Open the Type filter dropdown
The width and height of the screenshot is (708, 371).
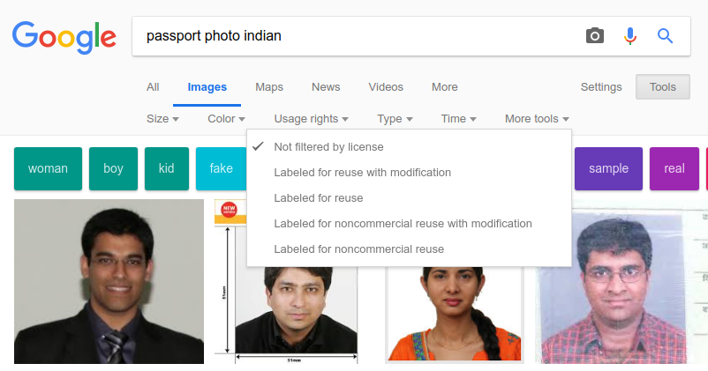click(x=395, y=119)
